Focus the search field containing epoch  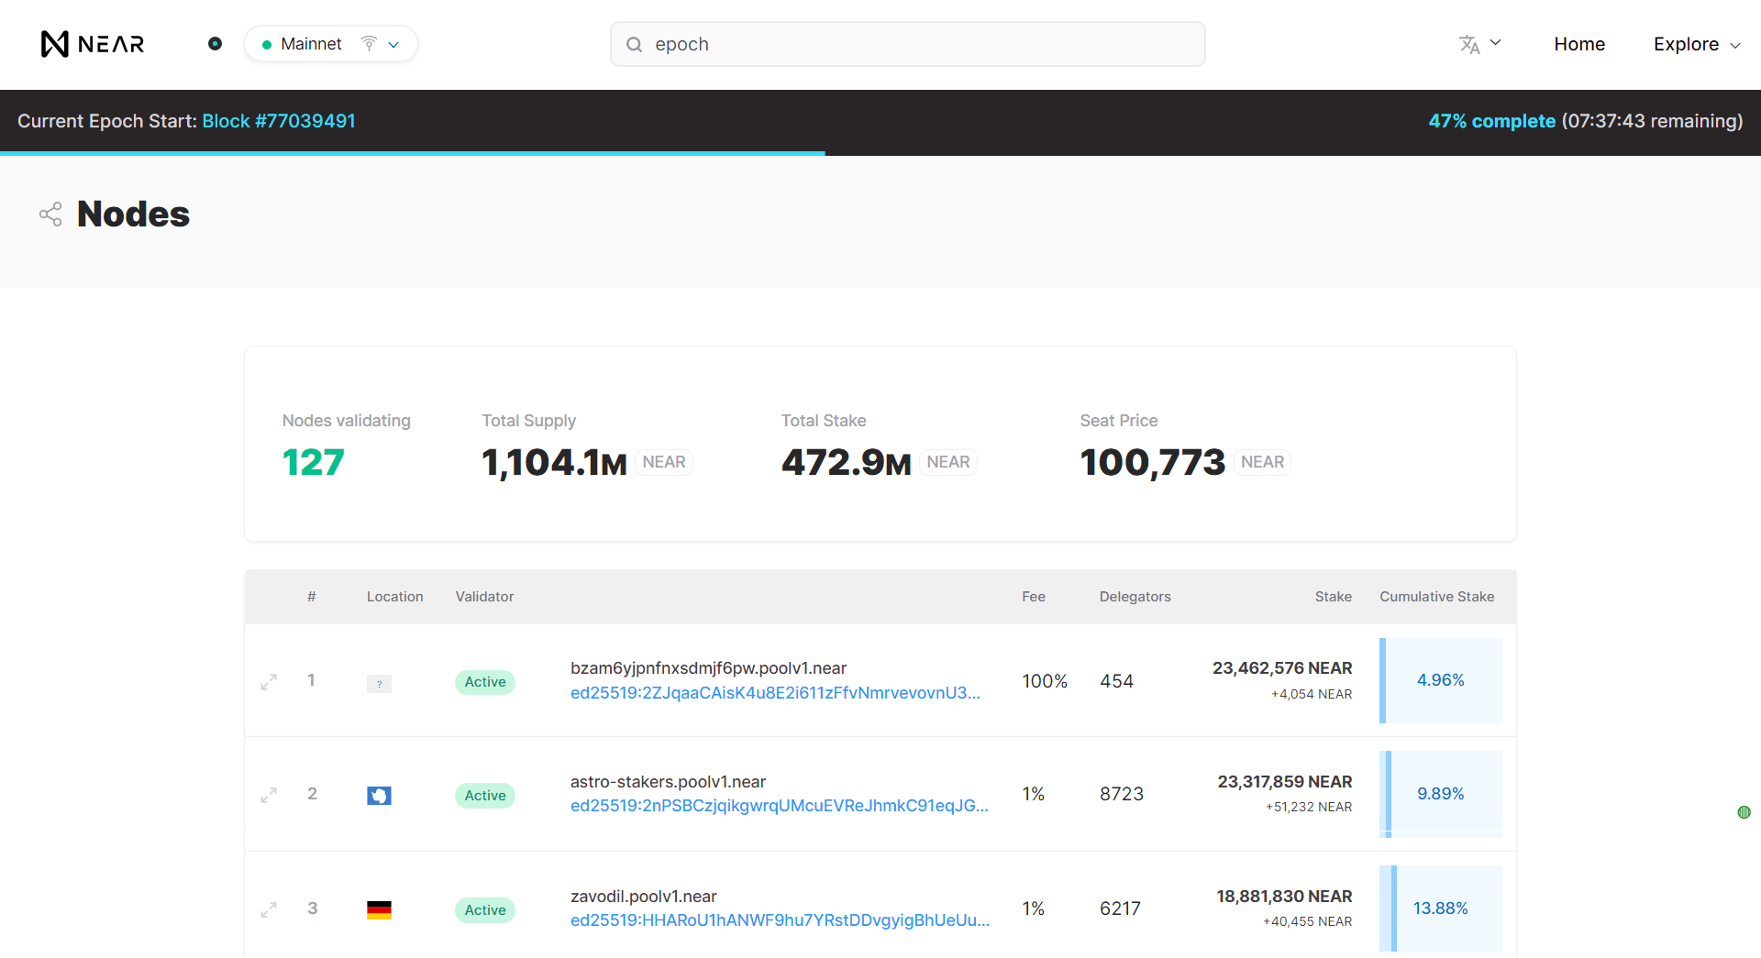pyautogui.click(x=908, y=44)
